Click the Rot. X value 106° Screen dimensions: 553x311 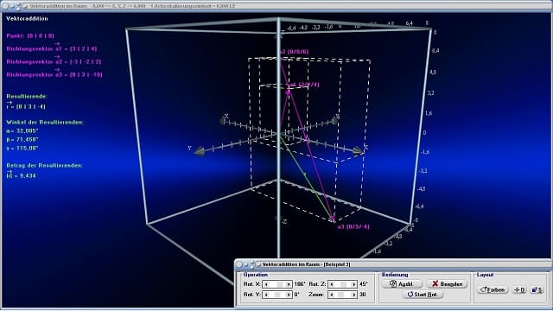[300, 284]
